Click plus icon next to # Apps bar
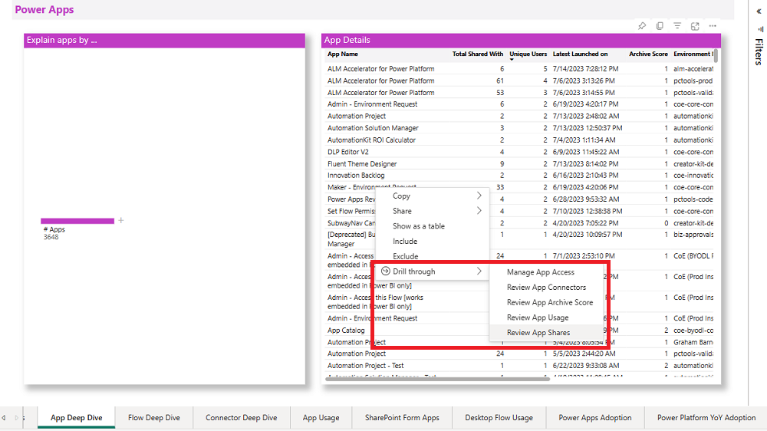 tap(121, 221)
